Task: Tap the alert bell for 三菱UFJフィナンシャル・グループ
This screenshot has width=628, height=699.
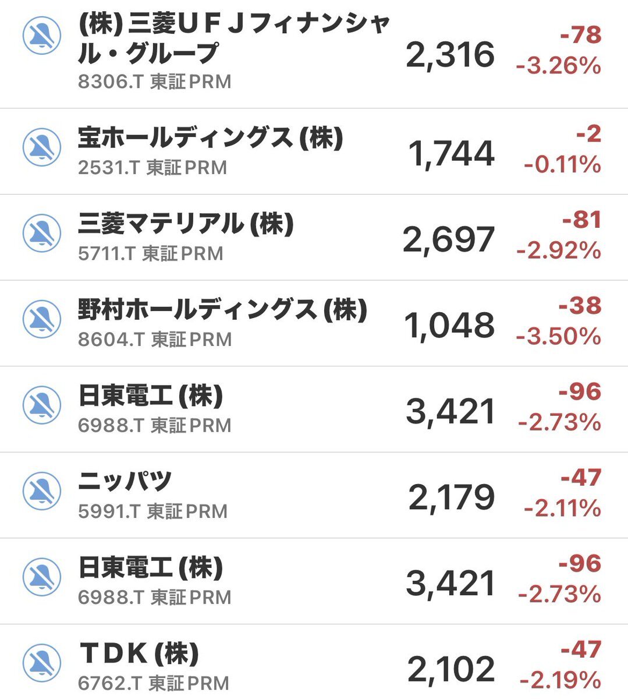Action: pos(41,36)
